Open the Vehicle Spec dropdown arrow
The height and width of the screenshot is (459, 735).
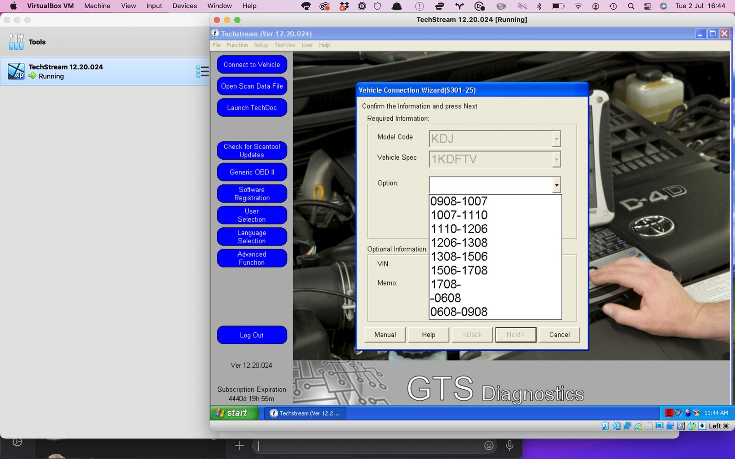click(x=556, y=159)
